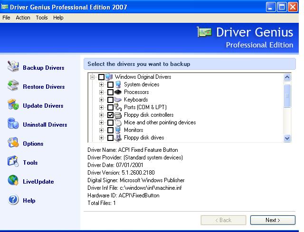
Task: Click the Help question mark icon
Action: [13, 199]
